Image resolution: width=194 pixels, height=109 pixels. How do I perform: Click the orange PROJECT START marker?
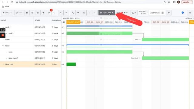[x=73, y=22]
